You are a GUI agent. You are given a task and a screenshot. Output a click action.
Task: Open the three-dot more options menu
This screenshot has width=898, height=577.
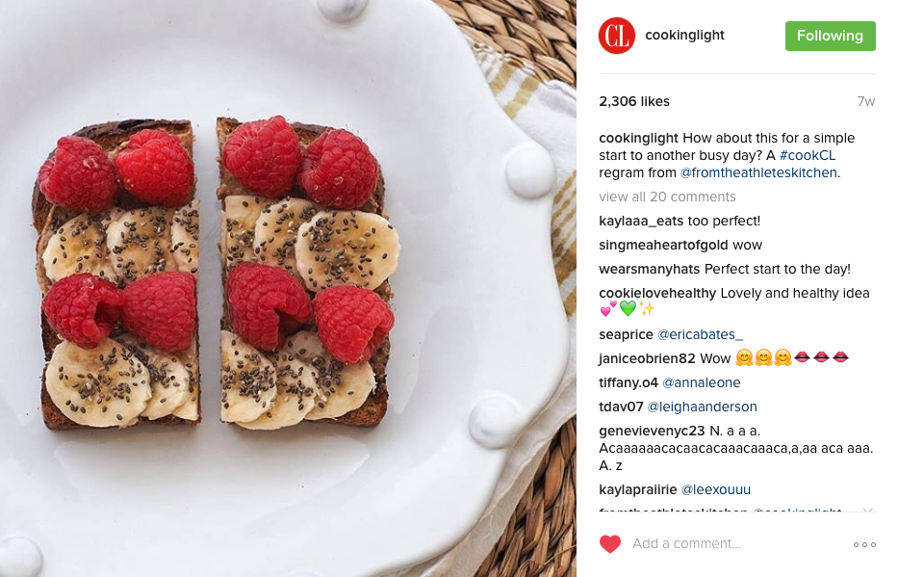coord(864,544)
